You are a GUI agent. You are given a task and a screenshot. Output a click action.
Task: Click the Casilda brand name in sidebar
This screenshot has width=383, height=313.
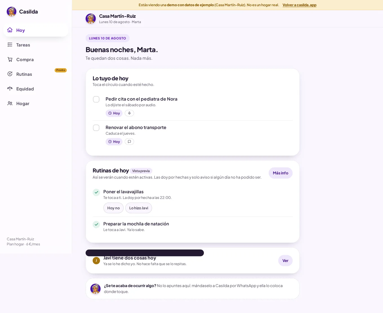coord(28,12)
